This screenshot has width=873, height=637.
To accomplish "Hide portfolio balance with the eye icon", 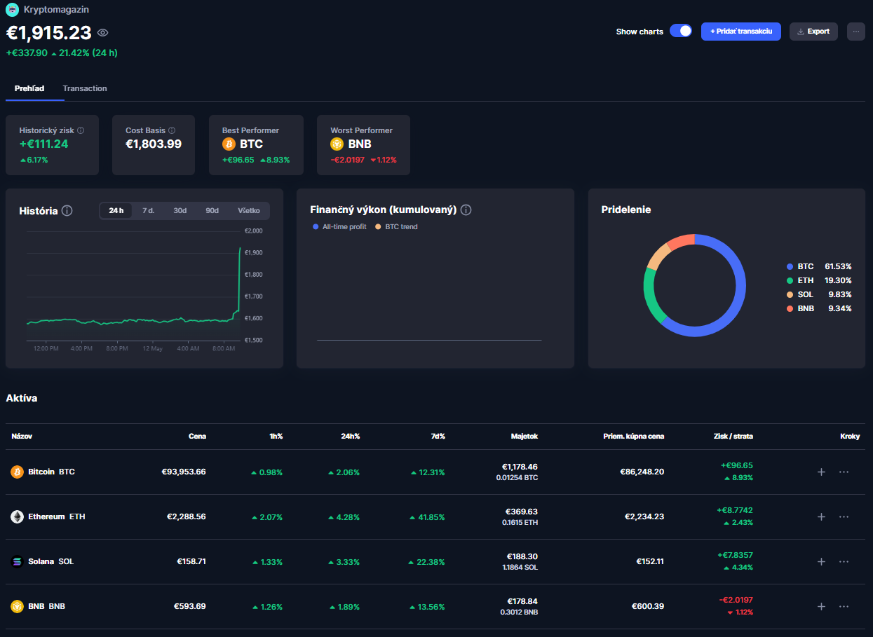I will tap(103, 33).
